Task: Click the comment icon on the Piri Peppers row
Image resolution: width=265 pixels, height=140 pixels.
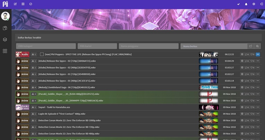Action: coord(247,54)
